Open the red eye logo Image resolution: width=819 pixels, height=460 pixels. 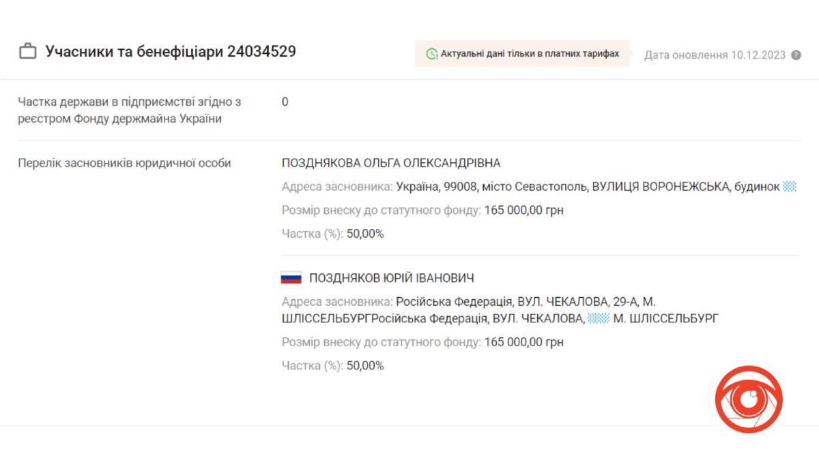[x=749, y=399]
